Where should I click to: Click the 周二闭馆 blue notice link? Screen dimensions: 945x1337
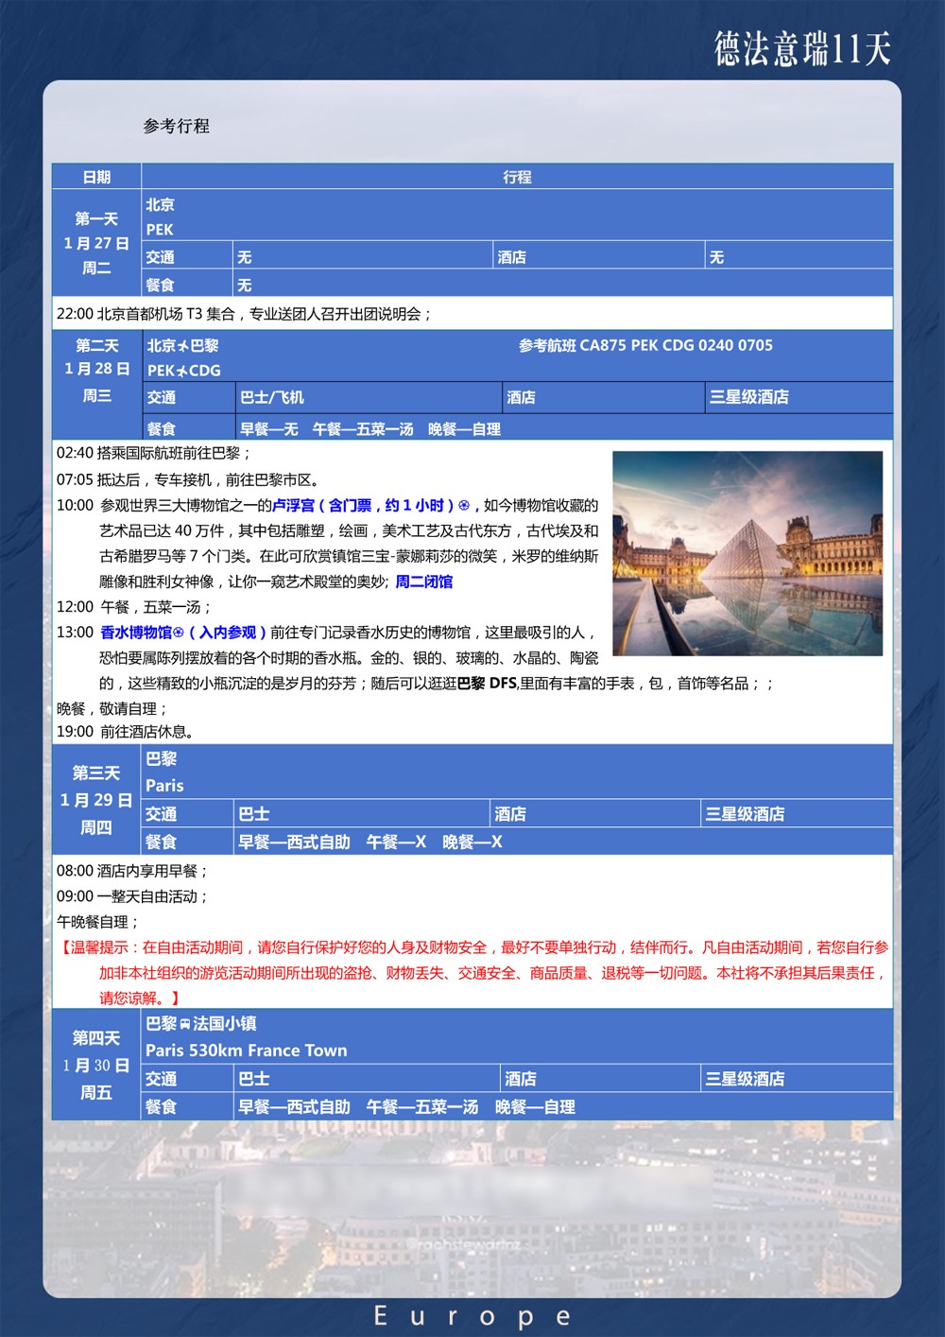[423, 582]
